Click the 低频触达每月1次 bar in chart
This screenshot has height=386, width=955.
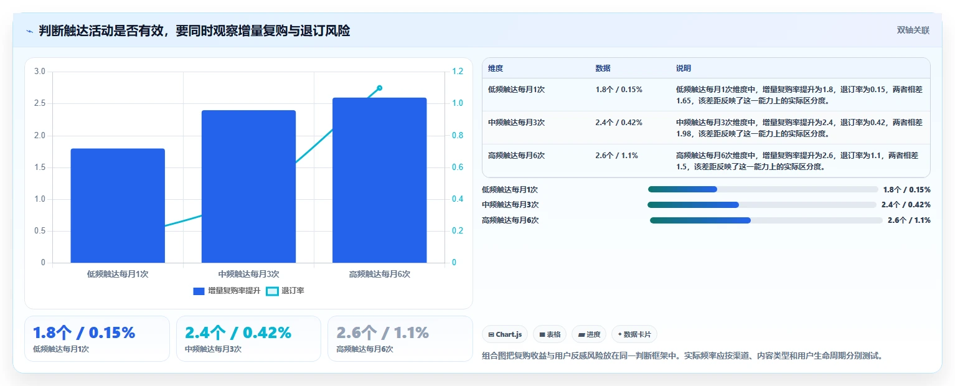(x=118, y=205)
